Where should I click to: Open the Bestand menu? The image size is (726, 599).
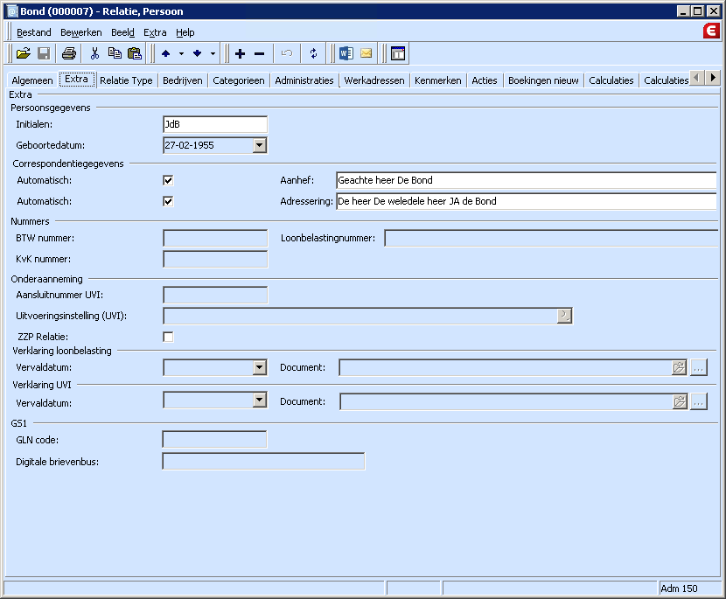point(34,32)
